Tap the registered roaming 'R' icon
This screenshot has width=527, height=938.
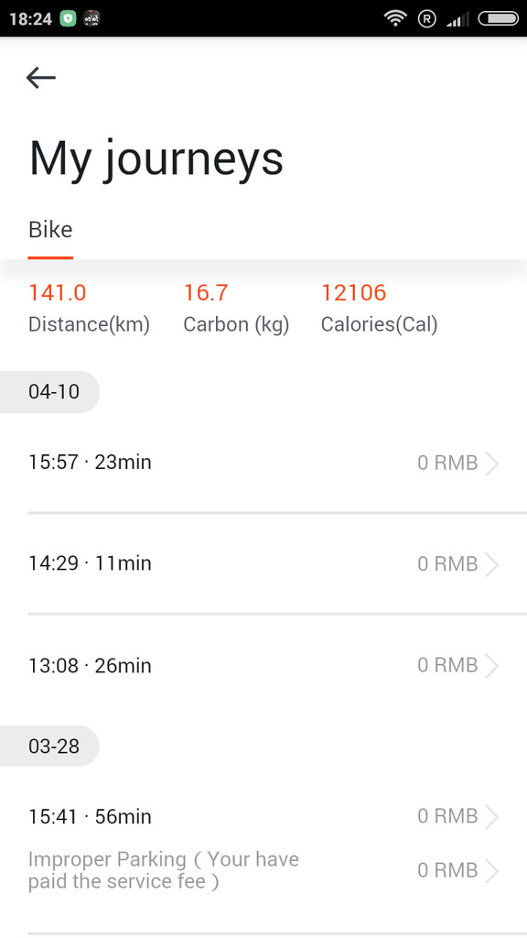click(x=425, y=17)
